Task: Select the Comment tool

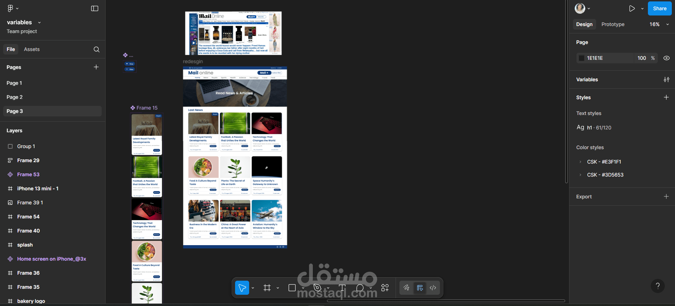Action: click(360, 288)
